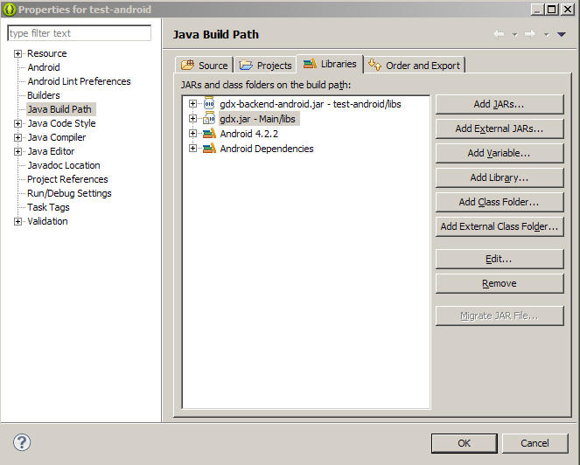Select the Android Dependencies entry text

(x=267, y=149)
